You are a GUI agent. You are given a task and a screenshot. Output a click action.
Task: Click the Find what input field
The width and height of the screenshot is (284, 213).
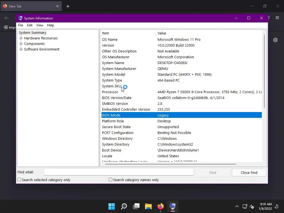click(x=119, y=172)
